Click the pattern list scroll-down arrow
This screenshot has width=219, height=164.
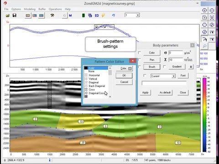click(110, 97)
